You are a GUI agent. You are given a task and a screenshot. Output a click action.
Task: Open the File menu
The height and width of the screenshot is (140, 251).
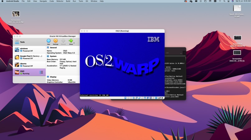tap(23, 1)
